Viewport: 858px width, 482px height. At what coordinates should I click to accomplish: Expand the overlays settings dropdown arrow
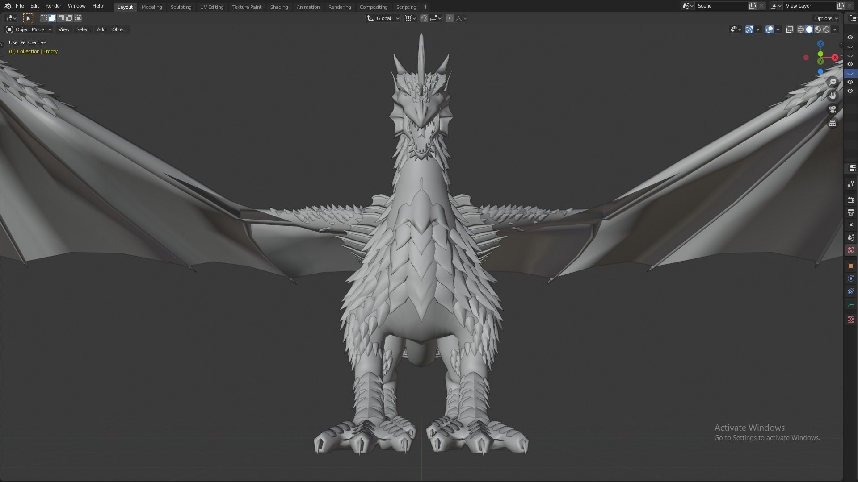(x=778, y=29)
